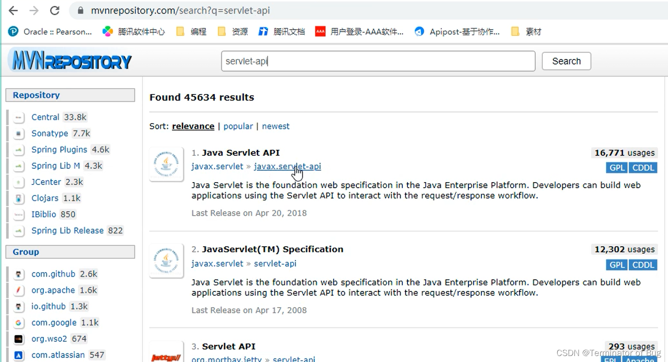Viewport: 668px width, 362px height.
Task: Click Java Servlet API result thumbnail
Action: pyautogui.click(x=166, y=164)
